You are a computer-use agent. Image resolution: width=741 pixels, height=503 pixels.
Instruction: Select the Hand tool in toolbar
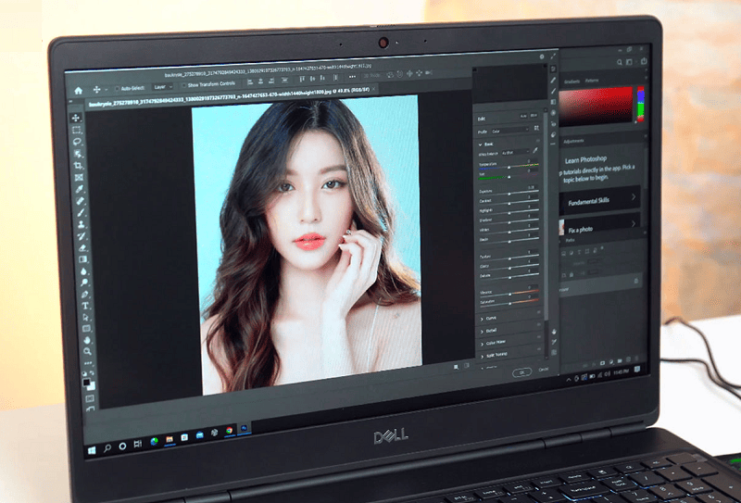click(87, 340)
